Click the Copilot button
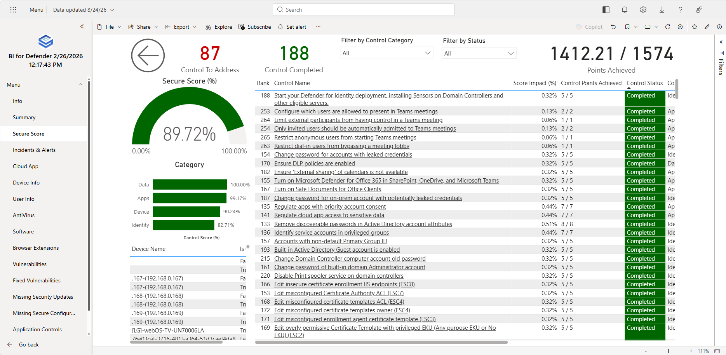Image resolution: width=726 pixels, height=355 pixels. tap(589, 27)
